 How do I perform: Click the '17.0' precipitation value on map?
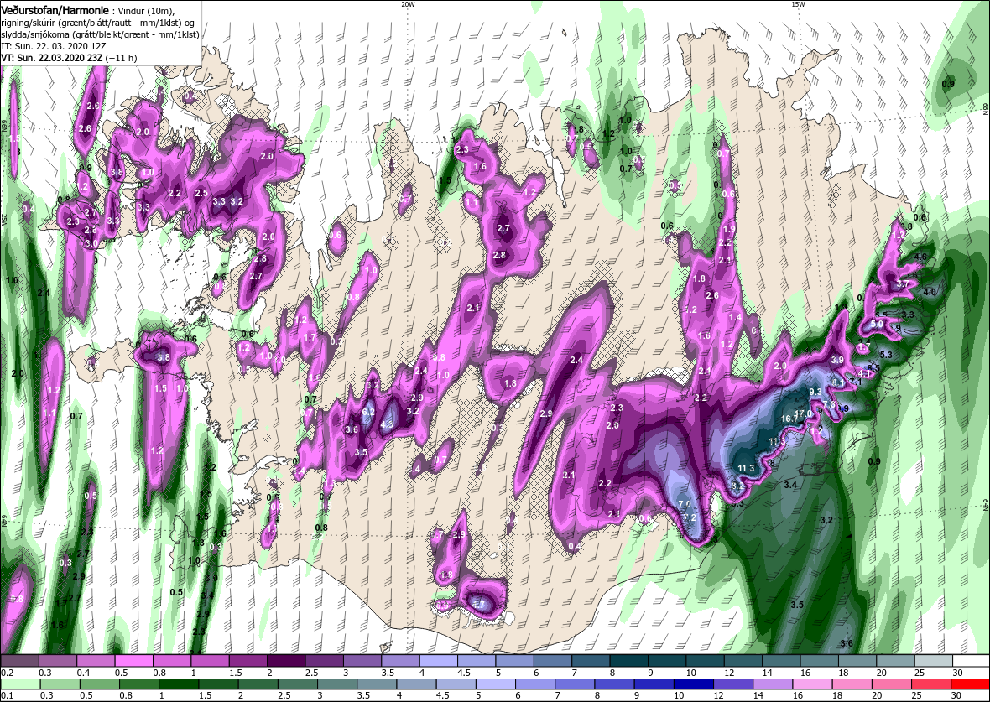coord(804,414)
